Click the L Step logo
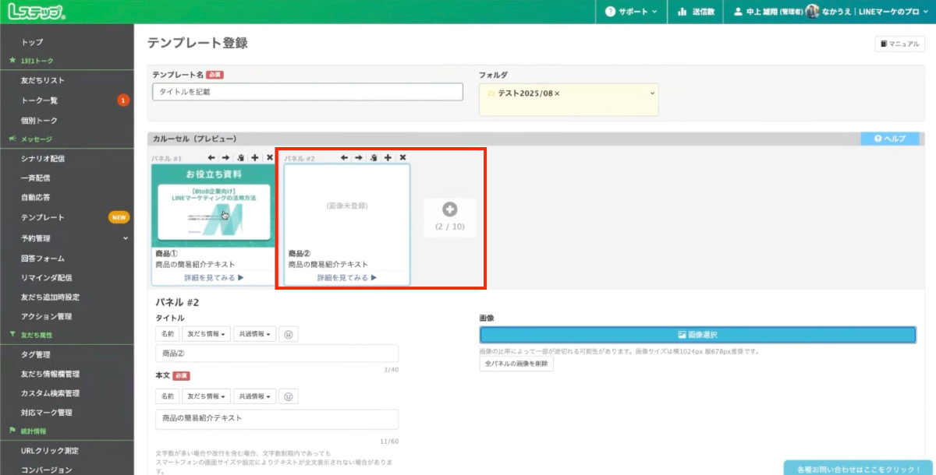The height and width of the screenshot is (475, 936). pos(36,12)
